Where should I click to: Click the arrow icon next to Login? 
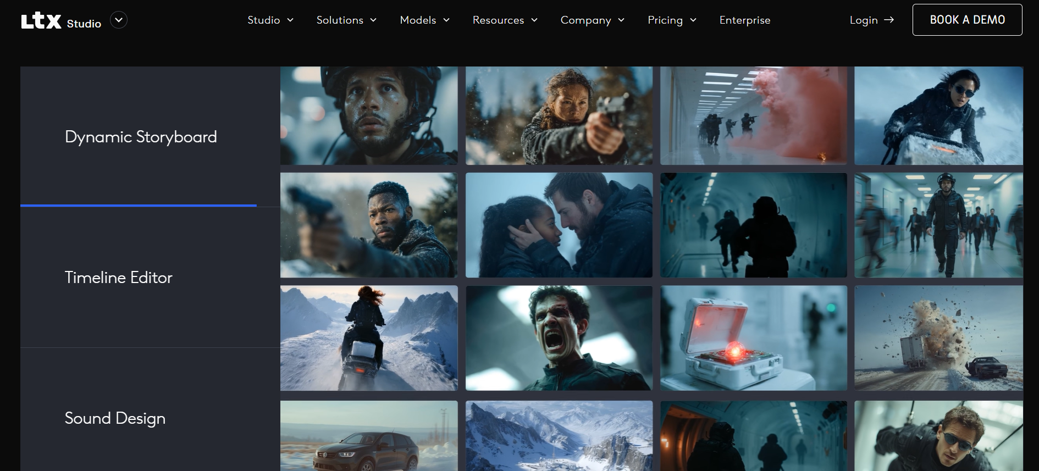point(889,20)
